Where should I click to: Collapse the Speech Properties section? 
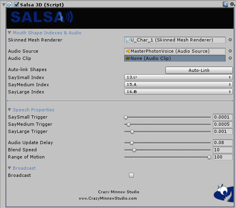[x=9, y=110]
